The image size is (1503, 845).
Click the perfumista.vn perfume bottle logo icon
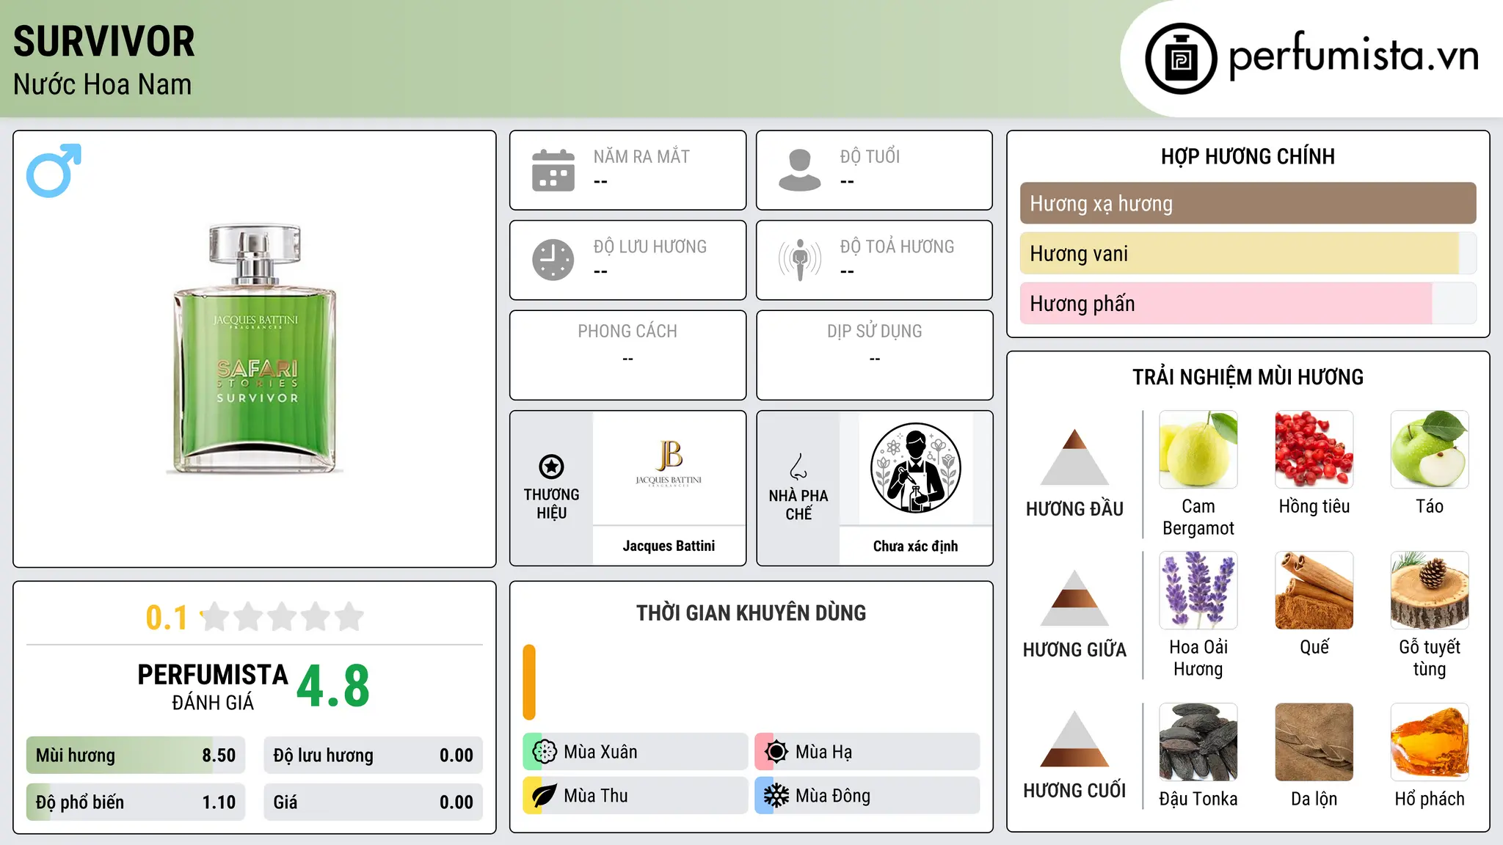coord(1181,59)
